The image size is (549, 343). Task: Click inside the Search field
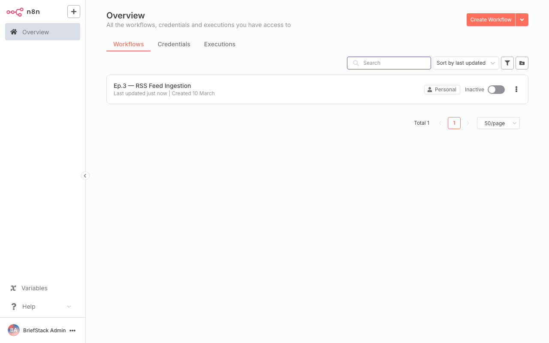tap(389, 63)
